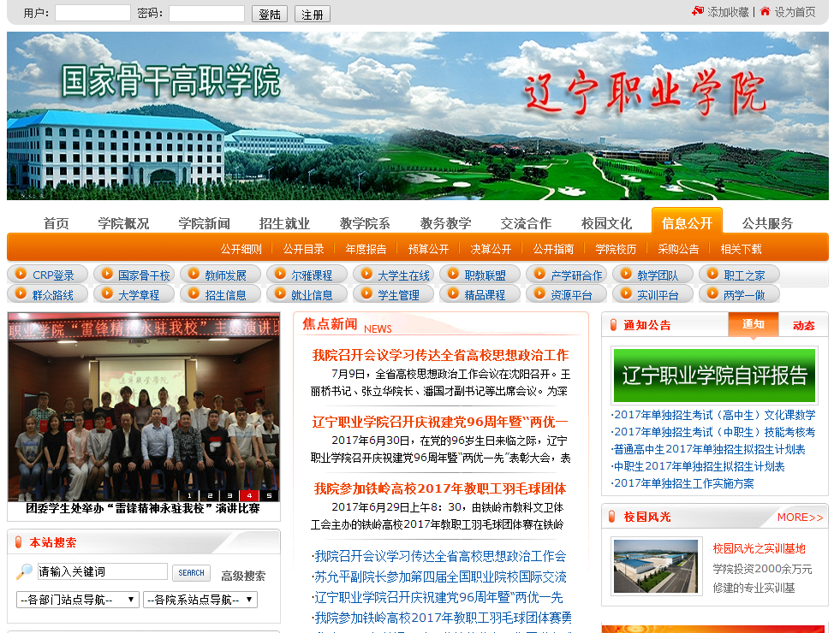Open the 各院系站点导航 dropdown
The height and width of the screenshot is (633, 834).
[x=200, y=600]
